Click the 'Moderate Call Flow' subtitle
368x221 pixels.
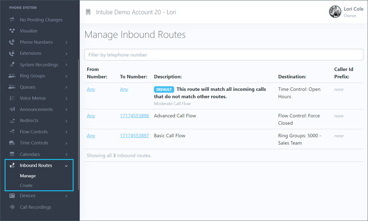coord(172,104)
